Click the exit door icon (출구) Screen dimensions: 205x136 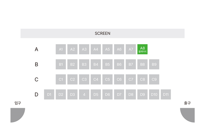click(x=188, y=115)
